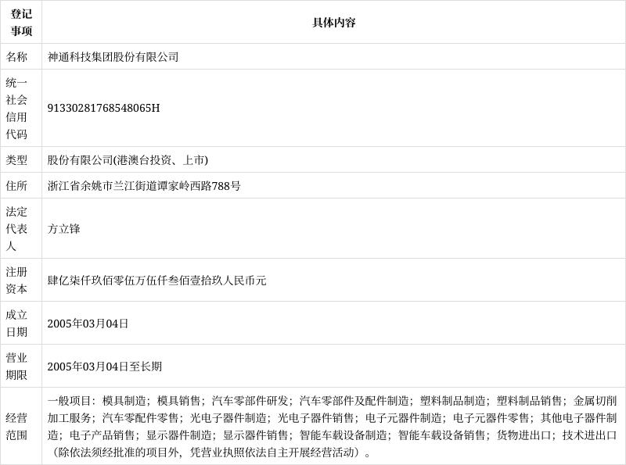Click the label '经营范围'

point(16,427)
